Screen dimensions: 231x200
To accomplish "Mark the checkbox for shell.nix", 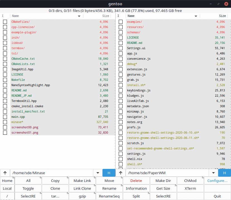I will pos(121,159).
